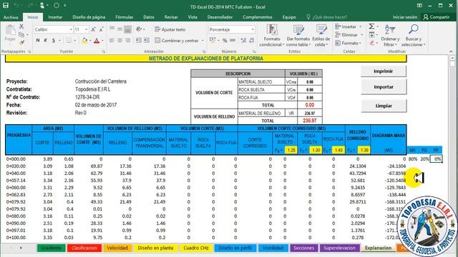Go to the Secciones sheet tab
This screenshot has height=257, width=458.
coord(303,248)
